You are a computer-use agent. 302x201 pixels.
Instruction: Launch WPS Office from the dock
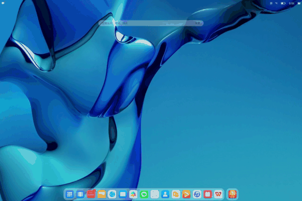(218, 194)
